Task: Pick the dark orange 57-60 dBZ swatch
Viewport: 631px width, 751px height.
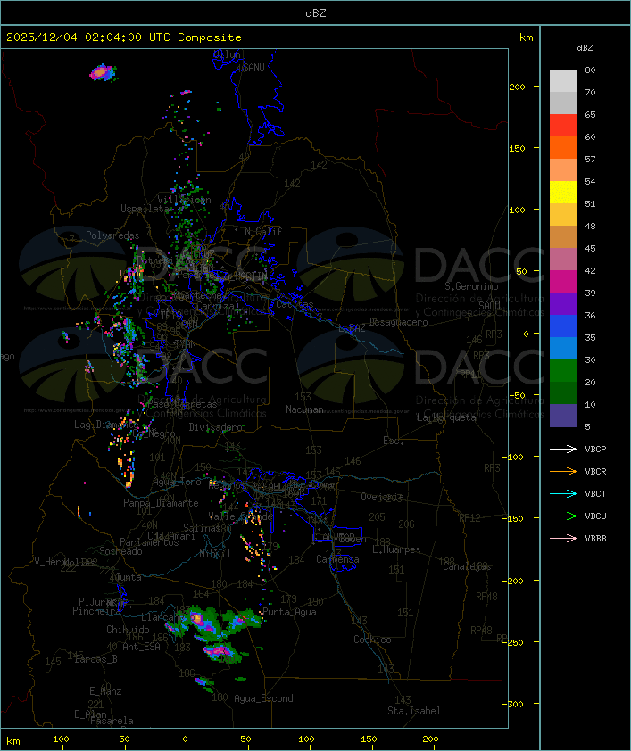Action: click(x=563, y=147)
